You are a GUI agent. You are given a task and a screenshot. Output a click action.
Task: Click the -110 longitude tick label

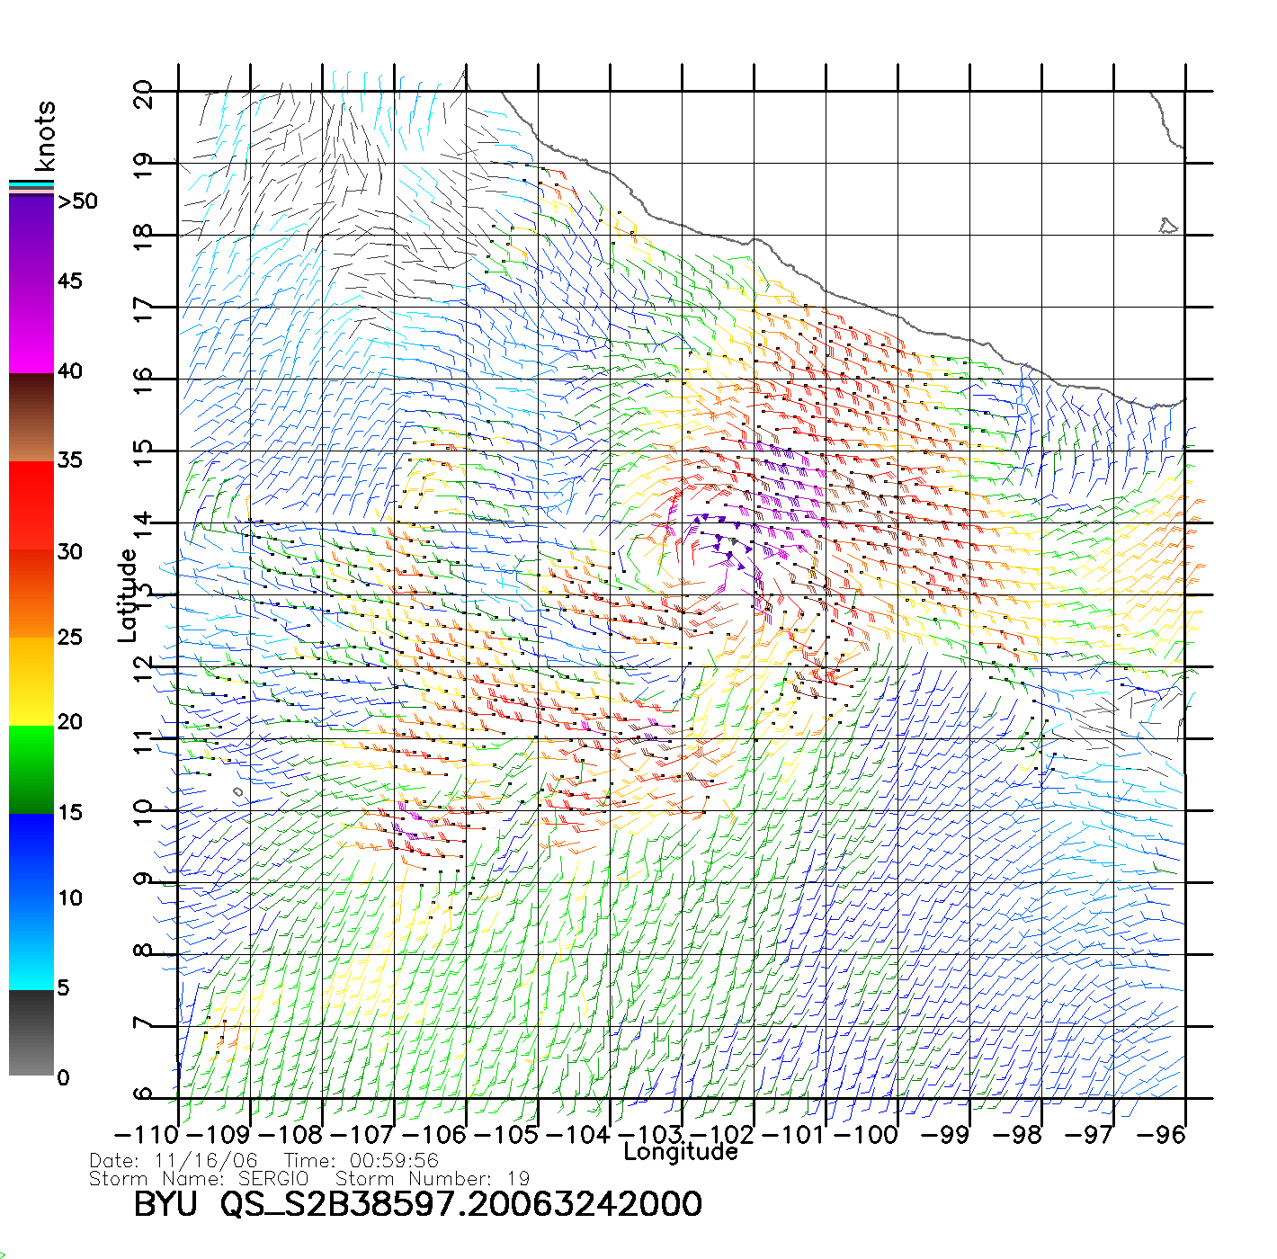coord(147,1135)
